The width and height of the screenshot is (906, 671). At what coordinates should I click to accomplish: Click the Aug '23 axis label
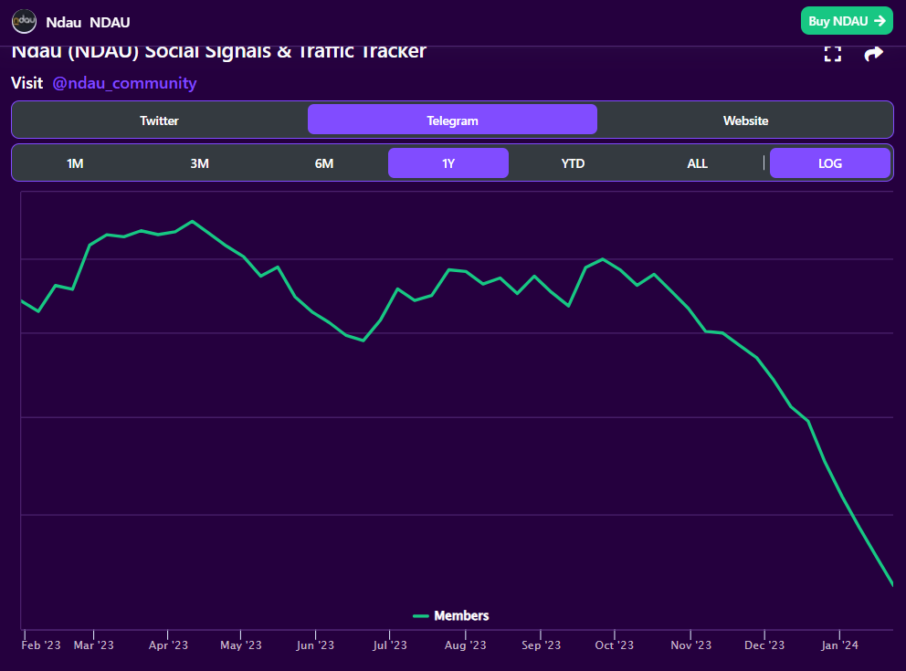(x=465, y=645)
